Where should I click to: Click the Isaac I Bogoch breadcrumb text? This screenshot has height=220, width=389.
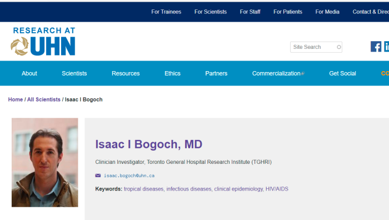pyautogui.click(x=83, y=99)
